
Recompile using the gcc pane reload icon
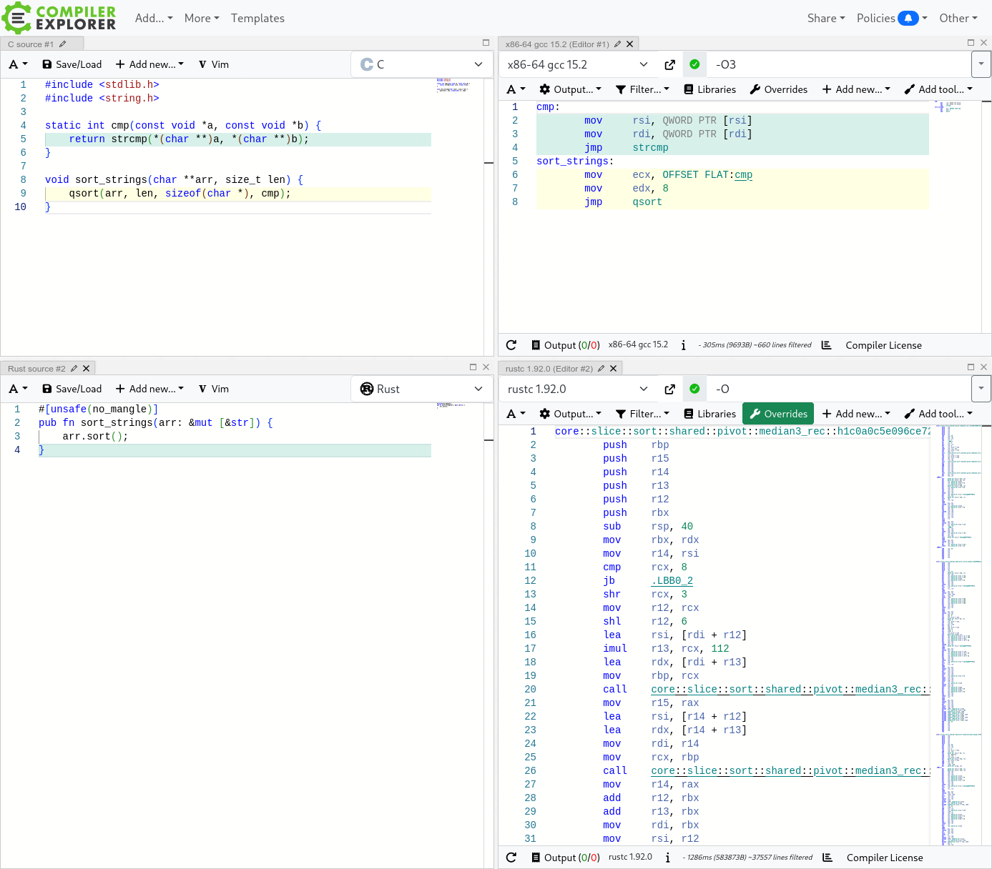coord(511,345)
